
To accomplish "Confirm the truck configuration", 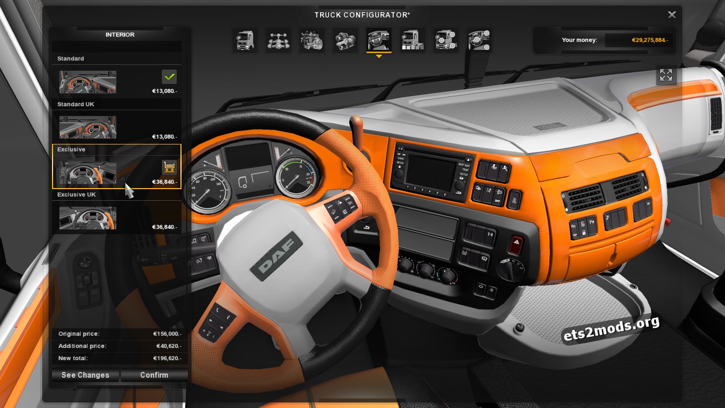I will click(x=154, y=375).
